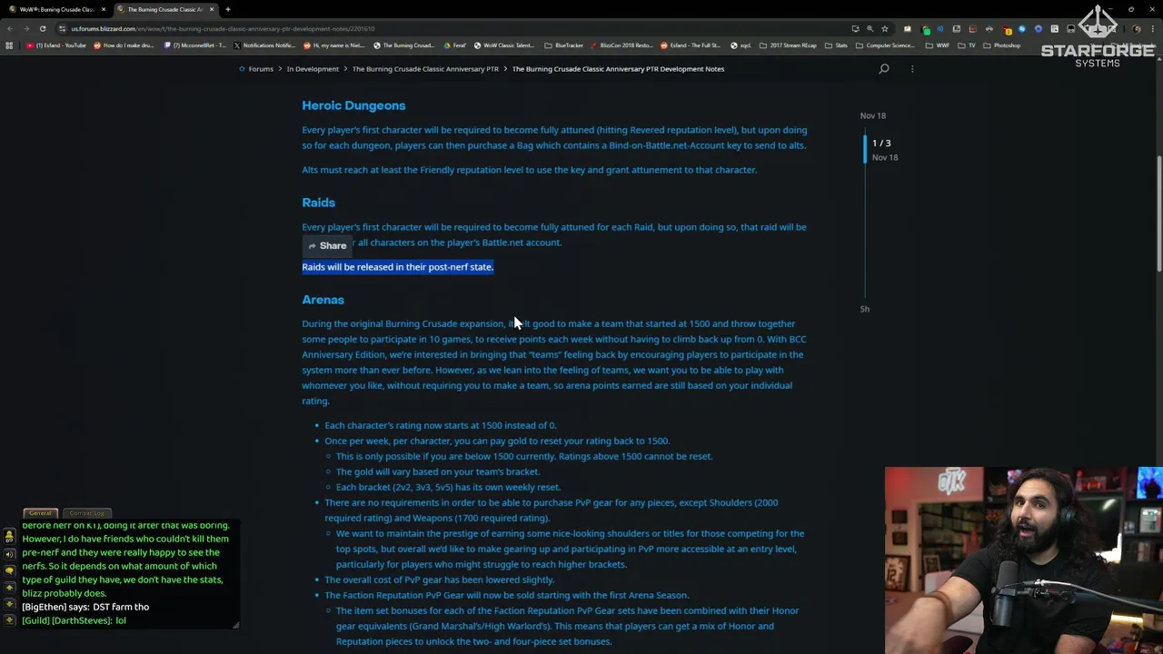Open the McconnellRet Twitch bookmark
The height and width of the screenshot is (654, 1163).
[194, 45]
